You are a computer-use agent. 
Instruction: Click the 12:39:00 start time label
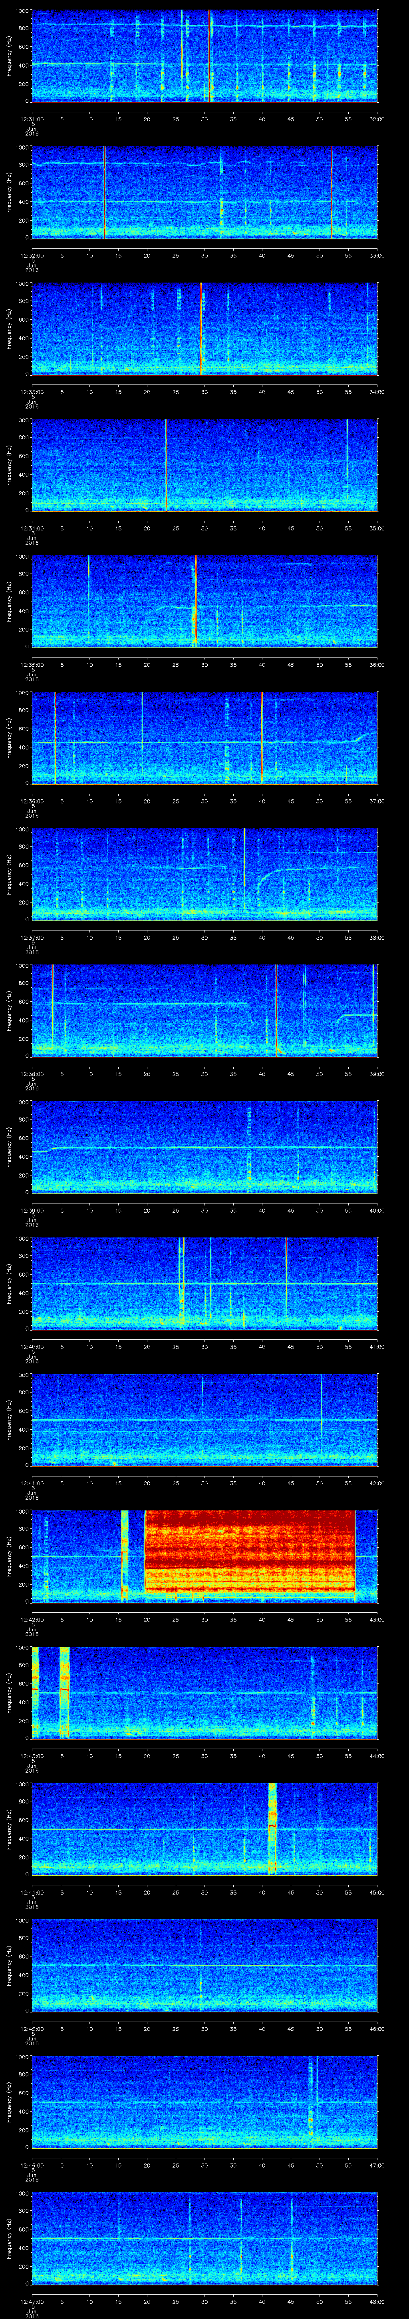coord(32,1210)
